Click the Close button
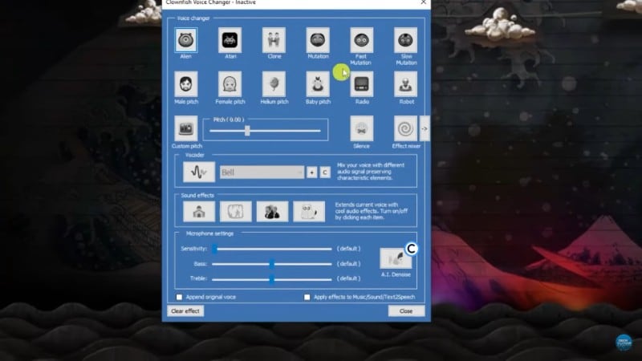This screenshot has height=361, width=642. [x=406, y=311]
